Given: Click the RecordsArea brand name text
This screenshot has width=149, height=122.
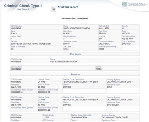Looking at the screenshot, I should [136, 4].
